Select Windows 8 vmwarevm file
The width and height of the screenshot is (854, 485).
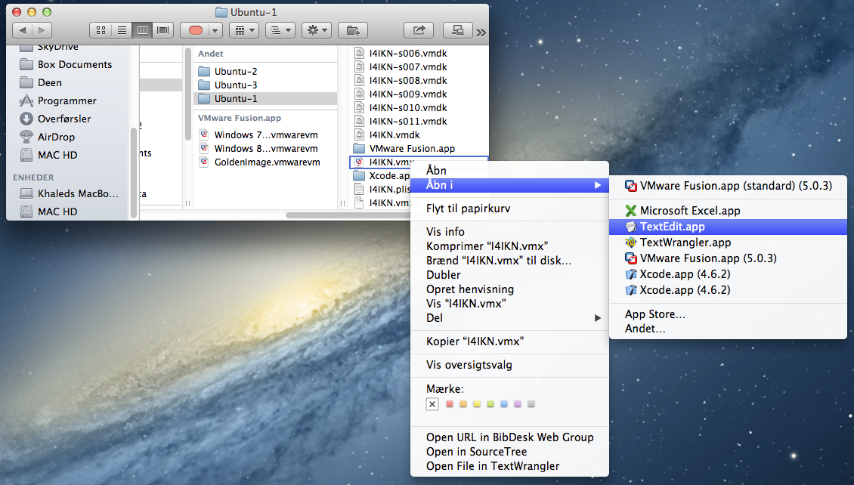pyautogui.click(x=265, y=149)
